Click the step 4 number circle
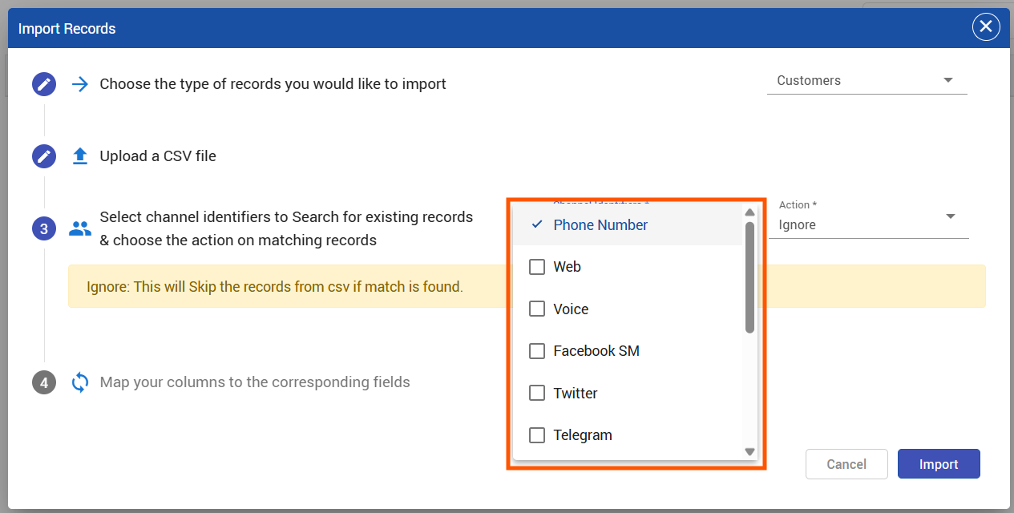 [x=44, y=383]
